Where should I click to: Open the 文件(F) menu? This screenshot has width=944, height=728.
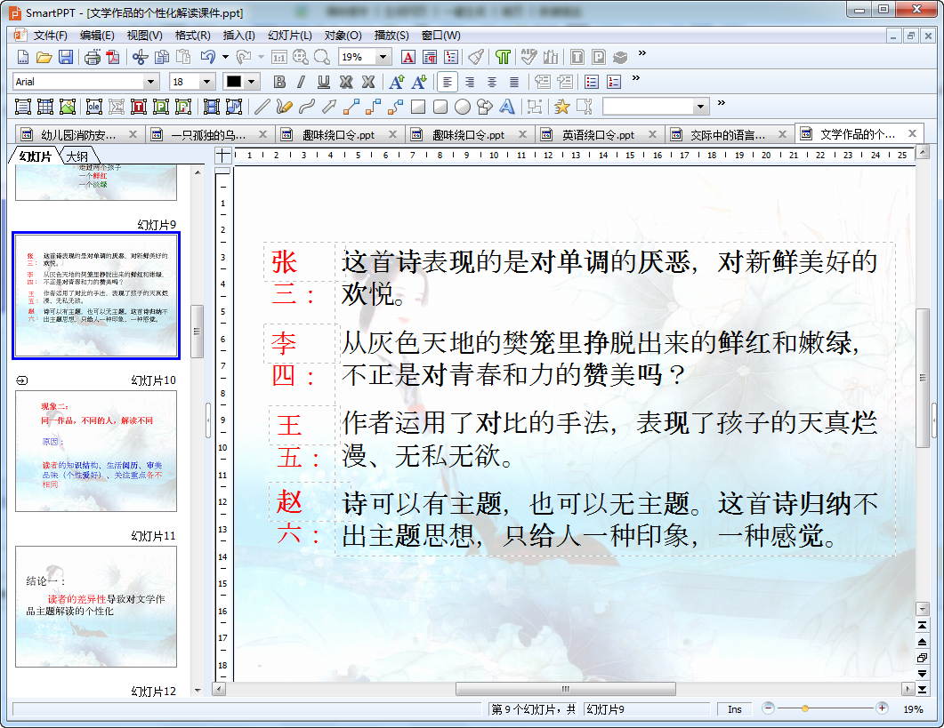tap(50, 36)
